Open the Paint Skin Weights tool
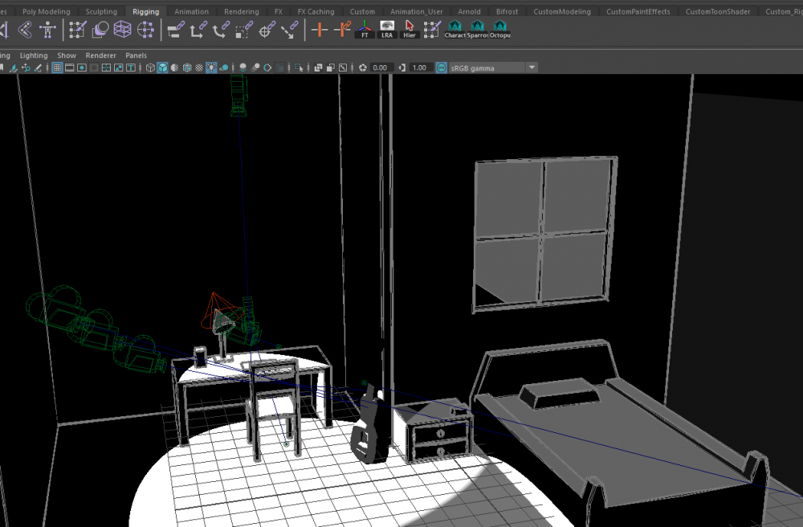803x527 pixels. coord(77,30)
